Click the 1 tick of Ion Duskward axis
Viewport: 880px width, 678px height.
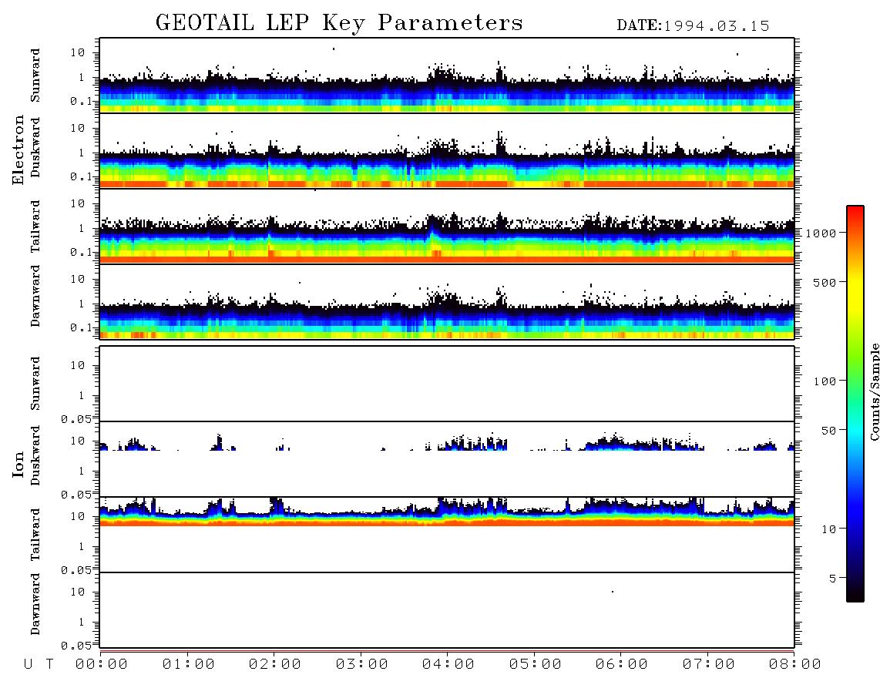pos(82,471)
